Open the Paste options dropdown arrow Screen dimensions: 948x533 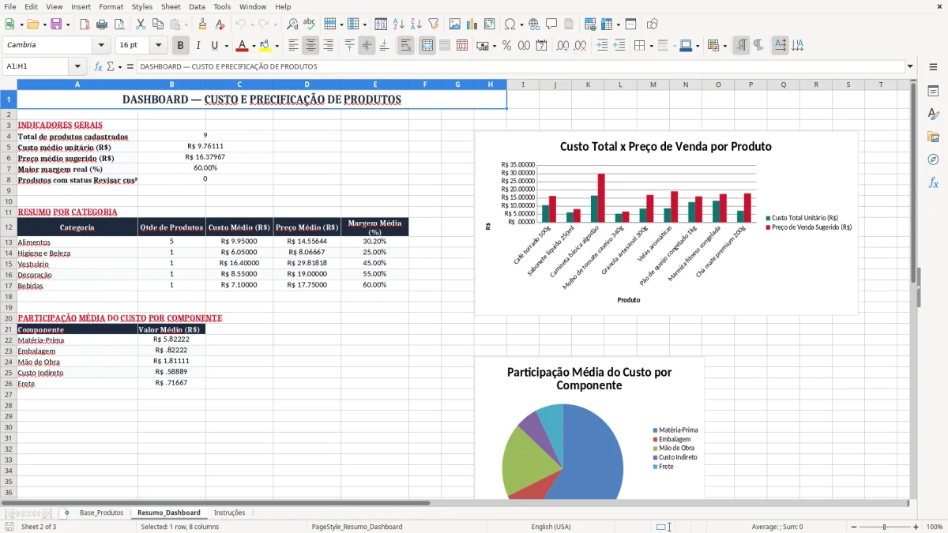tap(185, 24)
